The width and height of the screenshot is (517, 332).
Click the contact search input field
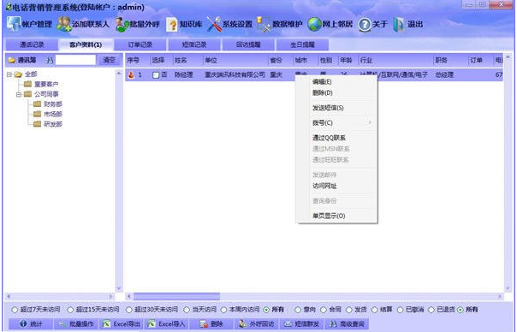(75, 60)
